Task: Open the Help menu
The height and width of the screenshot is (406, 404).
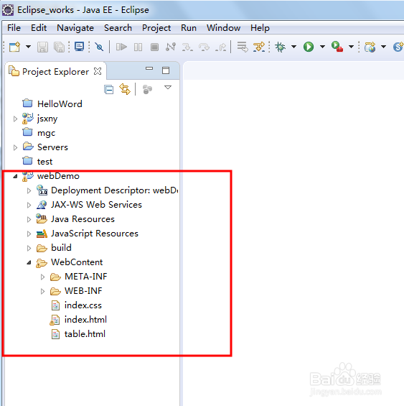Action: (260, 28)
